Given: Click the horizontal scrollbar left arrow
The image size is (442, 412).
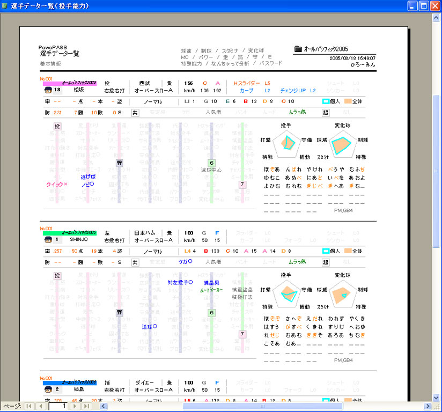Looking at the screenshot, I should (104, 406).
